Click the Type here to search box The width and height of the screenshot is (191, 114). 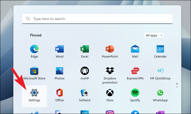click(x=97, y=19)
